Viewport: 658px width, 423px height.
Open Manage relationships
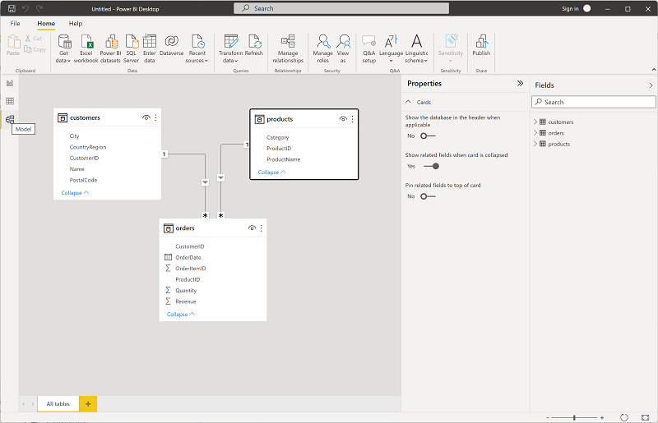pyautogui.click(x=288, y=48)
